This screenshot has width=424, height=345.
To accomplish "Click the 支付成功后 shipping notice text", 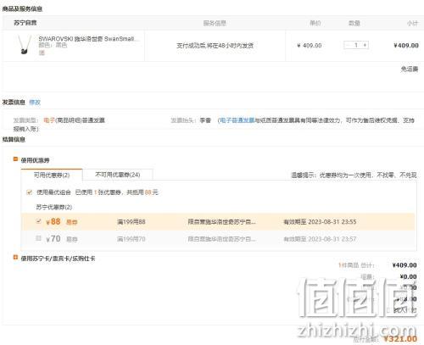I will [x=215, y=46].
